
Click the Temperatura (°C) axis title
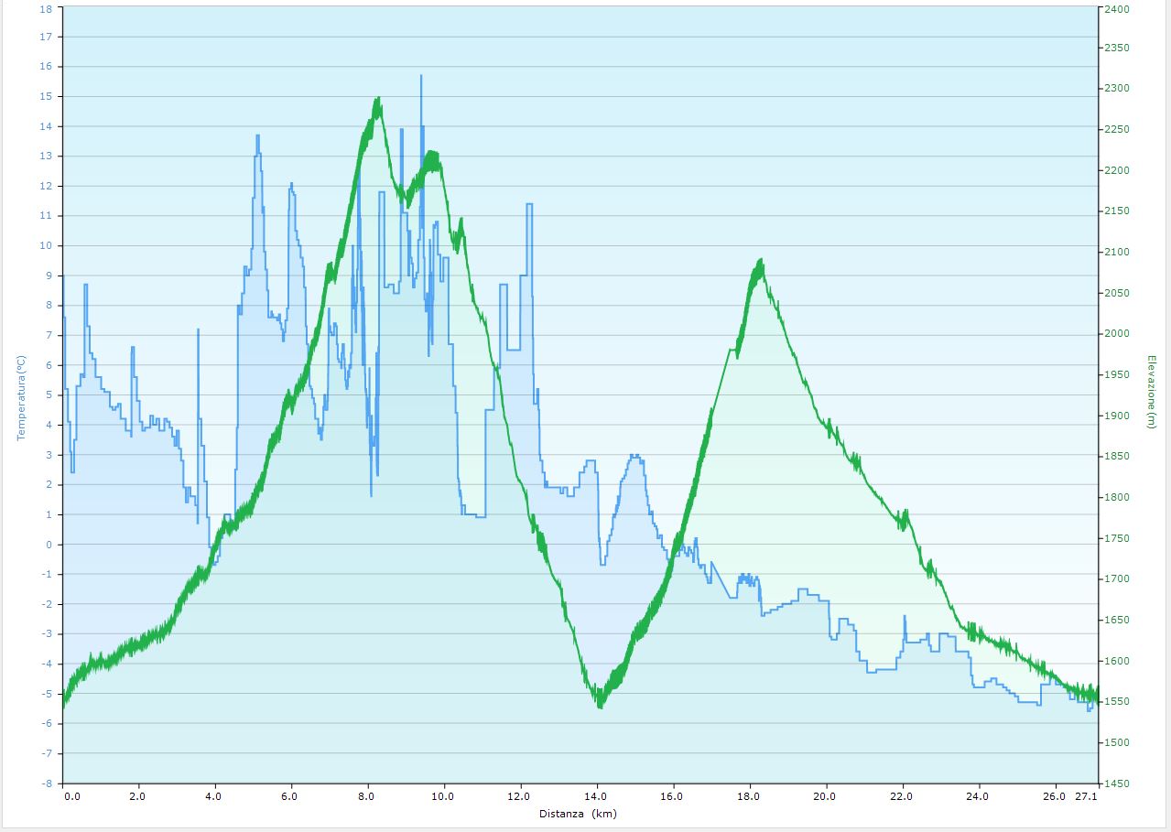21,398
